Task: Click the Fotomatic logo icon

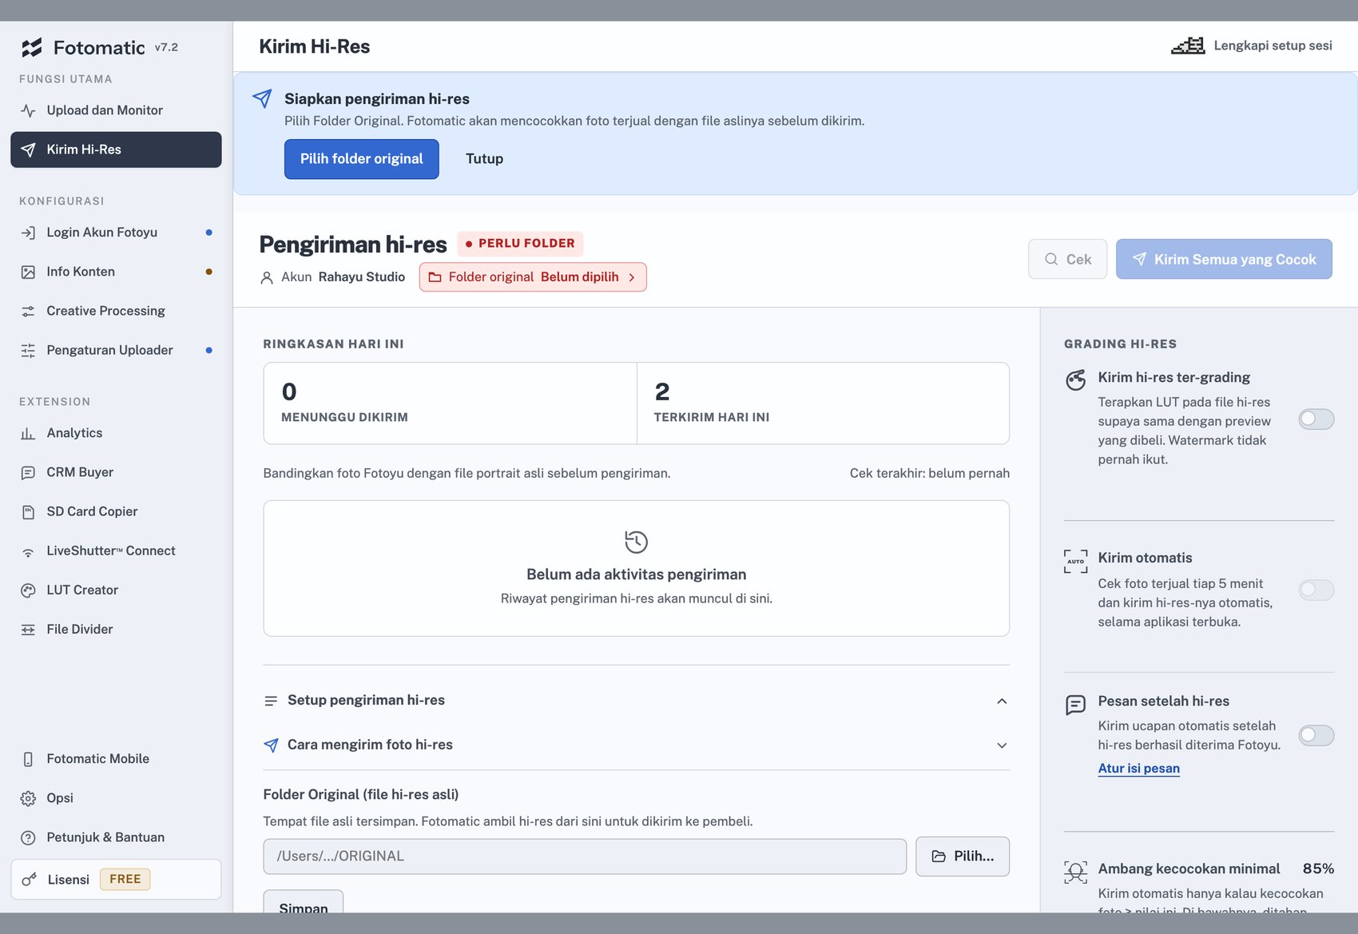Action: pos(32,48)
